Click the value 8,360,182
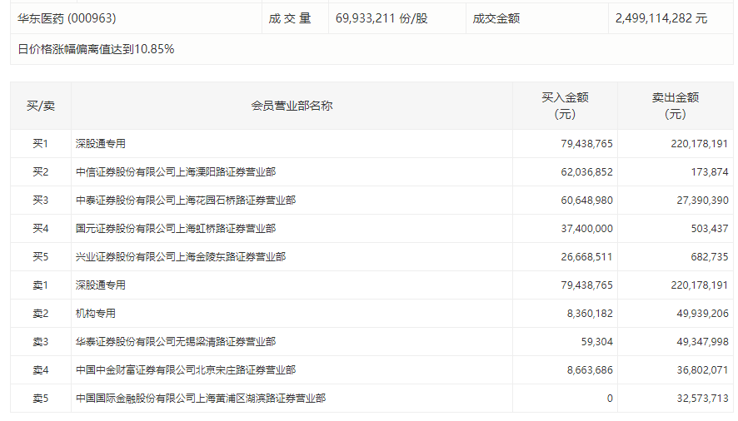 (590, 313)
